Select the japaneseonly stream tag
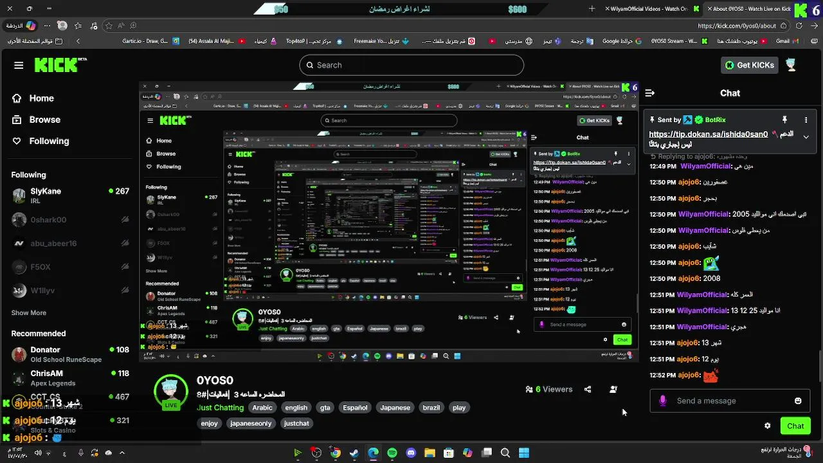 251,423
